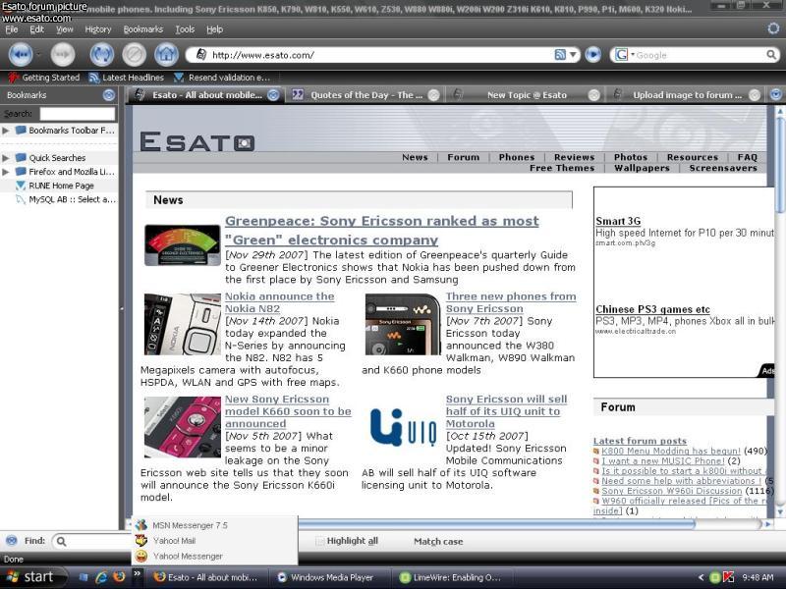786x589 pixels.
Task: Expand Firefox and Mozilla Links folder
Action: click(6, 172)
